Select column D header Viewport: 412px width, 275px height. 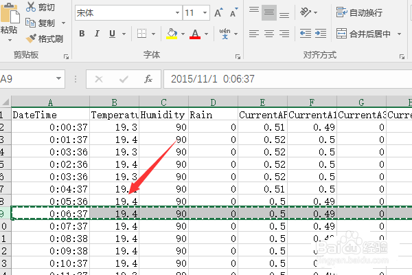(213, 102)
